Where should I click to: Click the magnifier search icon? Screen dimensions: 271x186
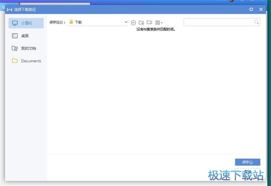[257, 22]
